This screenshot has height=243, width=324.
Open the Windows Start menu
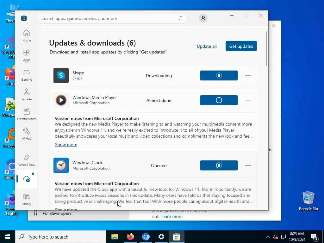pos(8,237)
